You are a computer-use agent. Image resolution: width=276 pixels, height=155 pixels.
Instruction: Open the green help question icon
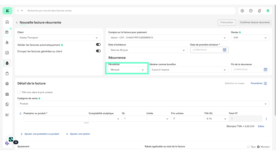[x=268, y=11]
